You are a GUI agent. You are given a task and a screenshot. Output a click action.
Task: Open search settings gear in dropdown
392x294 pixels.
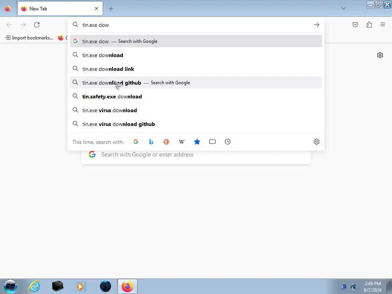(317, 142)
